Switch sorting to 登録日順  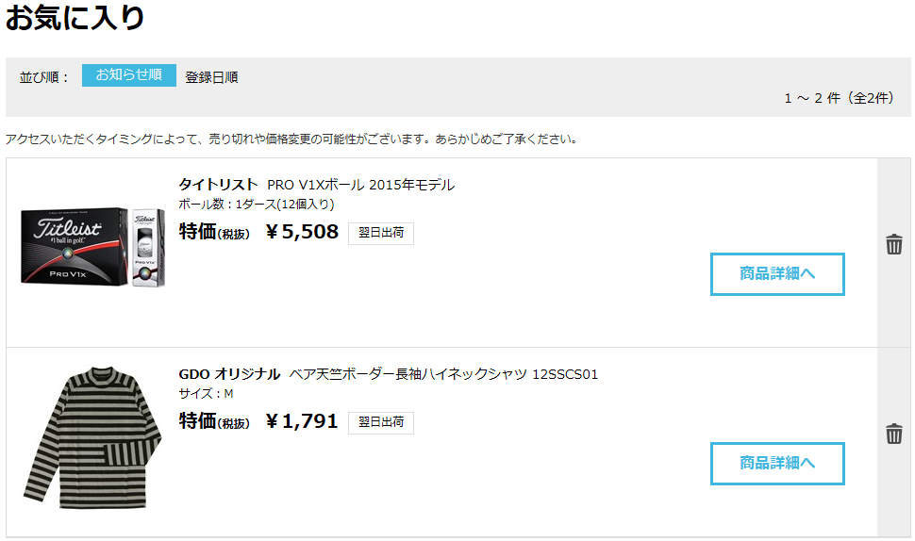pos(211,77)
